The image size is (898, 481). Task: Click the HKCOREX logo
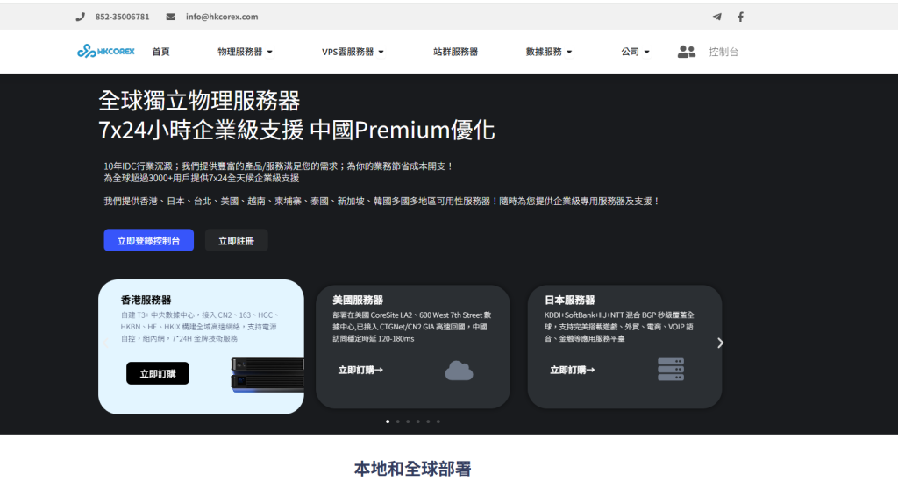(106, 52)
